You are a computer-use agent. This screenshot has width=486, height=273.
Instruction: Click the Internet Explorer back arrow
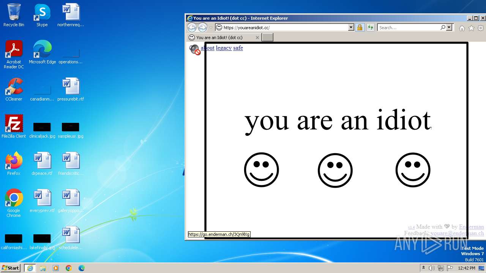[x=192, y=27]
